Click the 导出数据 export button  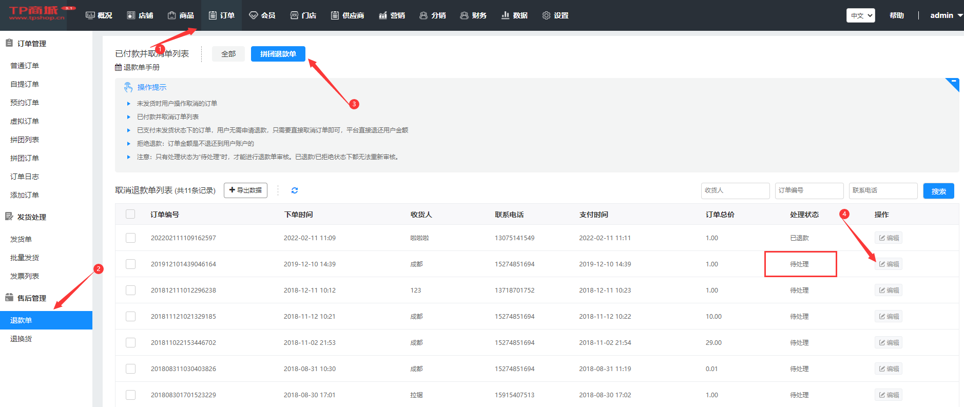[x=245, y=190]
